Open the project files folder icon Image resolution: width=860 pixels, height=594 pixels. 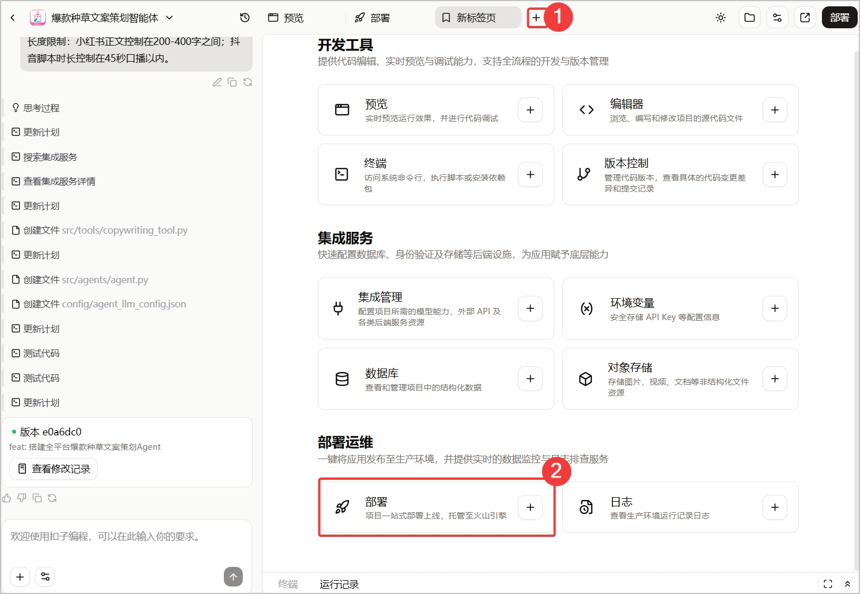749,18
